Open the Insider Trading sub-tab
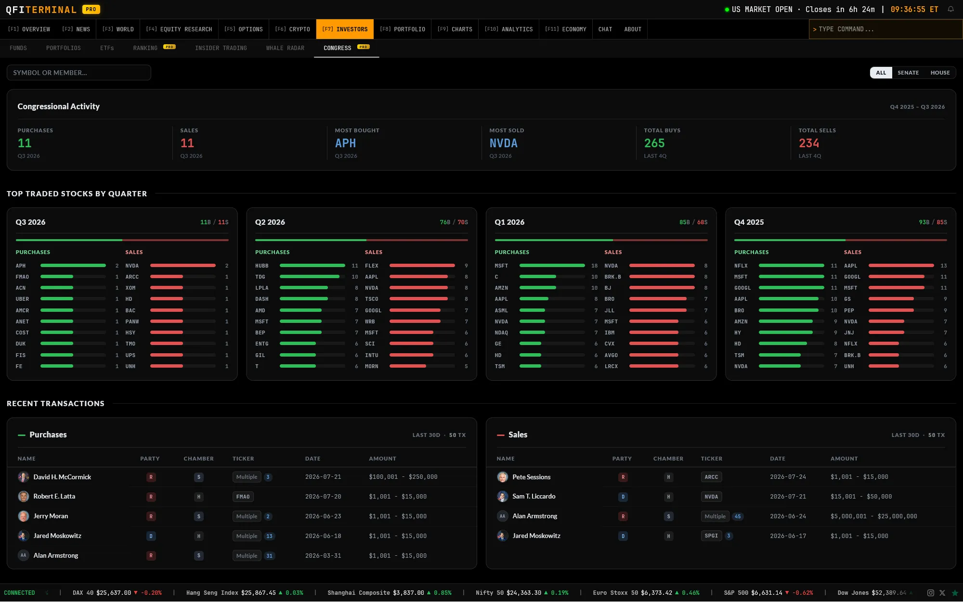Image resolution: width=963 pixels, height=602 pixels. (x=221, y=48)
